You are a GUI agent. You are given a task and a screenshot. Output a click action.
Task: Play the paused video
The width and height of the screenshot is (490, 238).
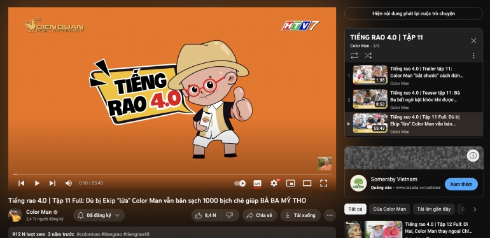coord(37,183)
